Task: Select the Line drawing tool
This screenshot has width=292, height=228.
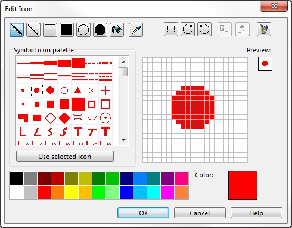Action: 33,30
